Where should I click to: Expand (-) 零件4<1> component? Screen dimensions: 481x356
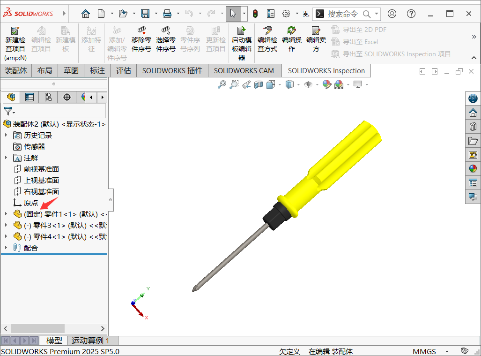6,236
